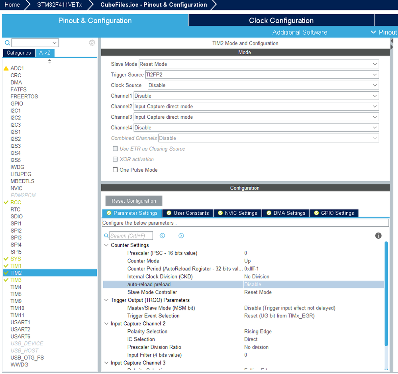The width and height of the screenshot is (398, 374).
Task: Click the Prescaler (PSC) value 0
Action: pos(245,253)
